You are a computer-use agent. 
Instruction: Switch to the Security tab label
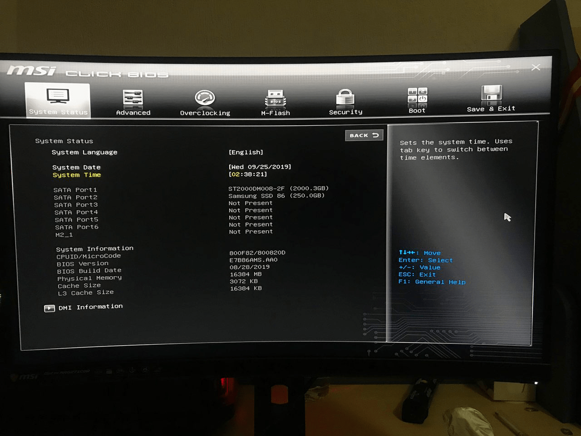(x=345, y=112)
